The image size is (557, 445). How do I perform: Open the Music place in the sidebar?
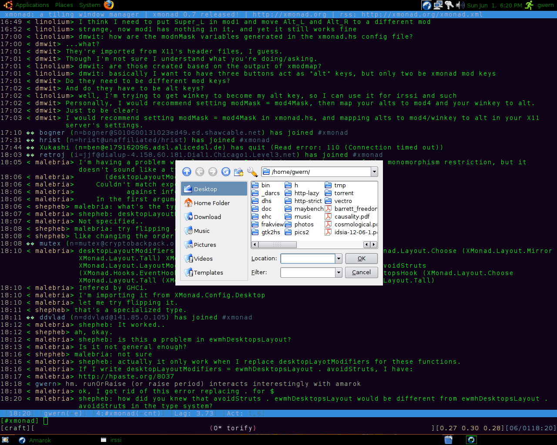(x=214, y=231)
